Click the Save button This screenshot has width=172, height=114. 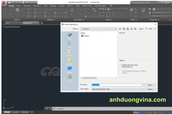[150, 85]
